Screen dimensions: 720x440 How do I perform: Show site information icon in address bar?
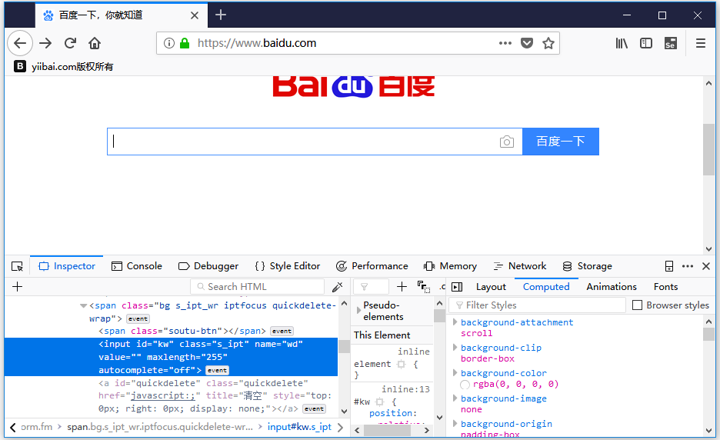169,43
